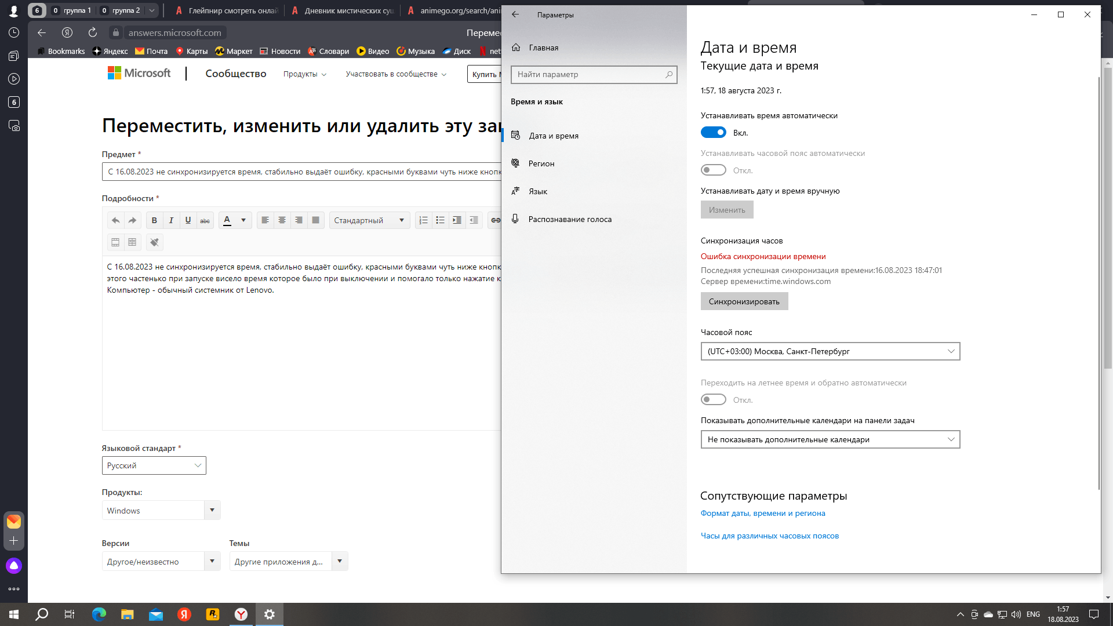Open Microsoft Edge from the taskbar

coord(99,614)
